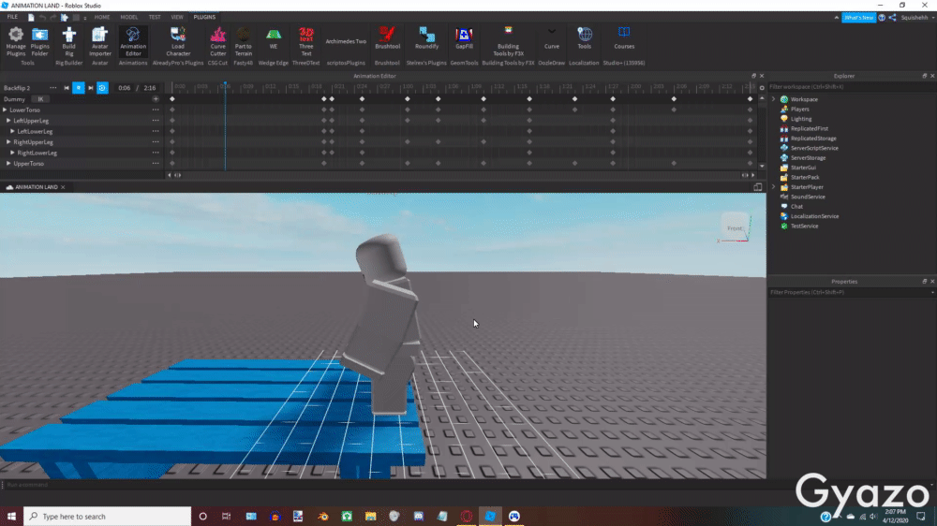This screenshot has height=526, width=937.
Task: Open Manage Plugins in the ribbon
Action: tap(16, 42)
